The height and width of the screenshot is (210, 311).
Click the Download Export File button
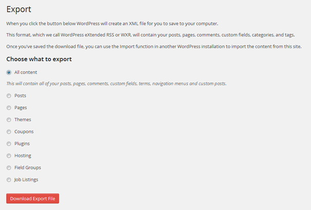click(32, 199)
